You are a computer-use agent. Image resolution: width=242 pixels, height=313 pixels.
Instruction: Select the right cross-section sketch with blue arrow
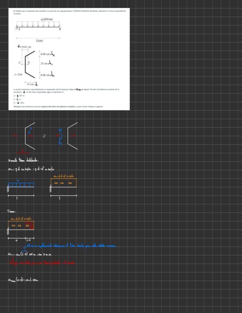(72, 135)
